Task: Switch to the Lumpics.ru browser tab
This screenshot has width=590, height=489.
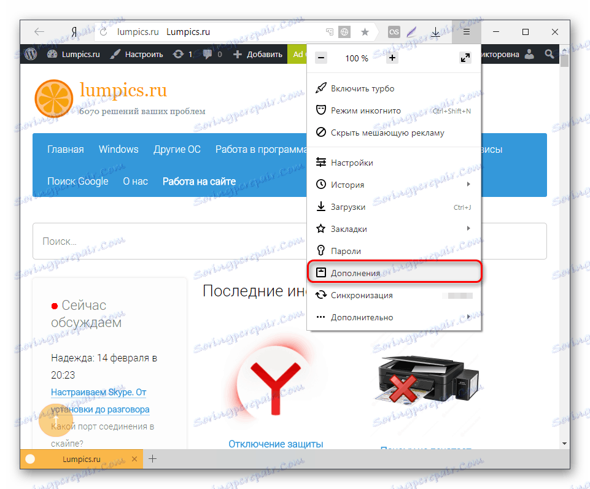Action: [x=81, y=459]
